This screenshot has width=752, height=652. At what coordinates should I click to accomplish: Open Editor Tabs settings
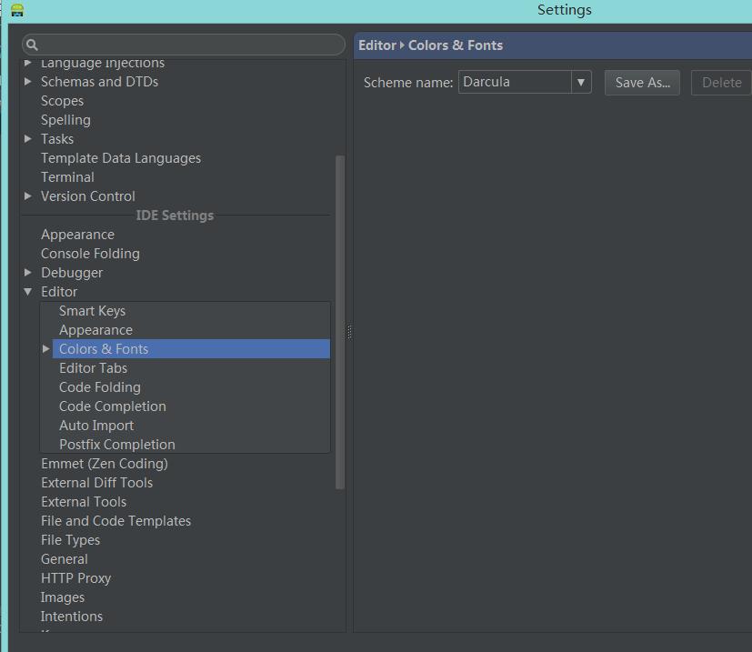click(x=93, y=368)
